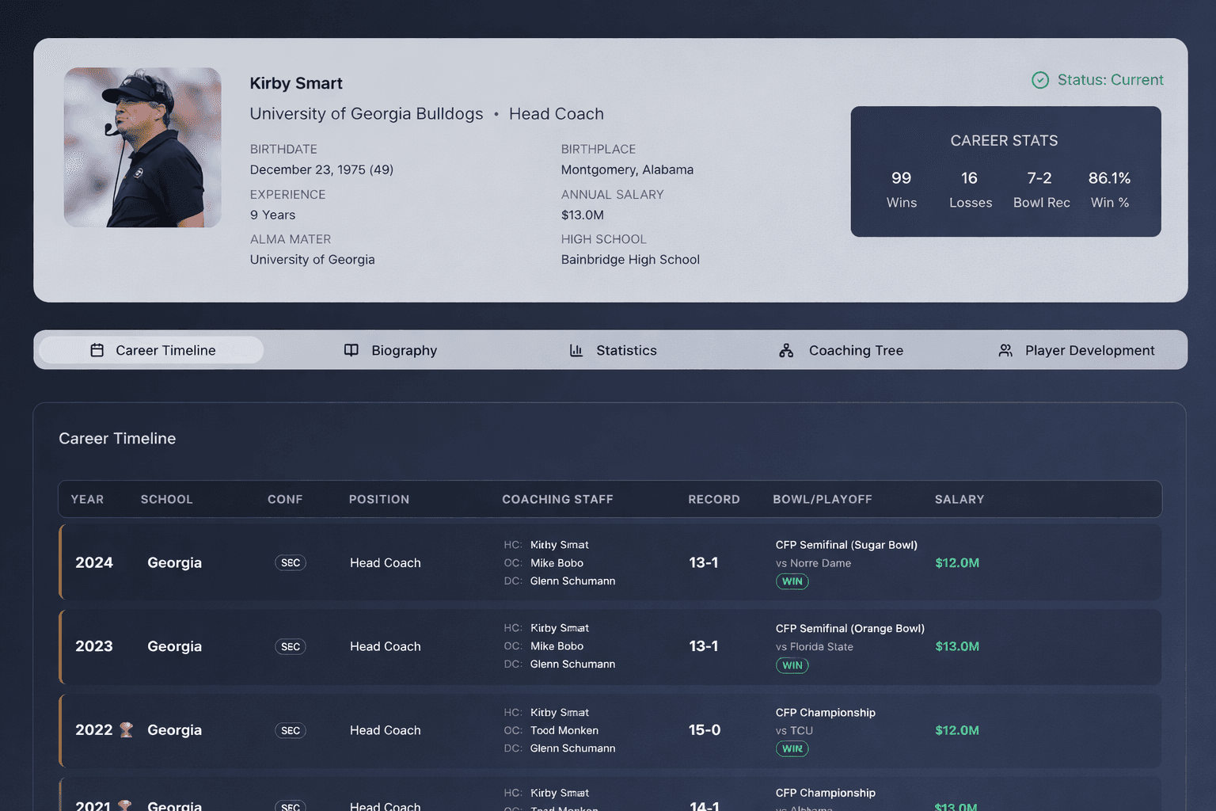Click Bainbridge High School text
Viewport: 1216px width, 811px height.
[630, 260]
